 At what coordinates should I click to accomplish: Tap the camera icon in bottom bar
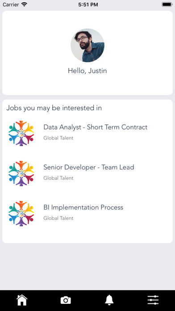(66, 300)
